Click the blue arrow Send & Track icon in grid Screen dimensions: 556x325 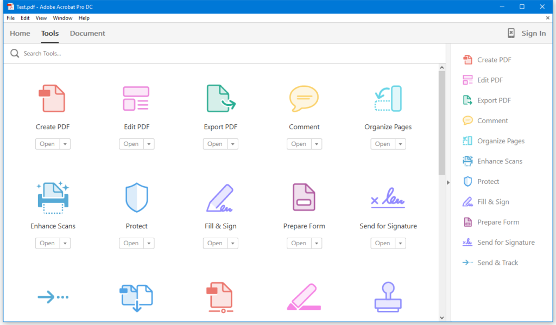pyautogui.click(x=53, y=297)
